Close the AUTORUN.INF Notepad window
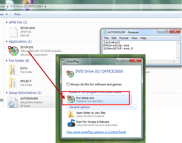This screenshot has height=143, width=182. (175, 31)
